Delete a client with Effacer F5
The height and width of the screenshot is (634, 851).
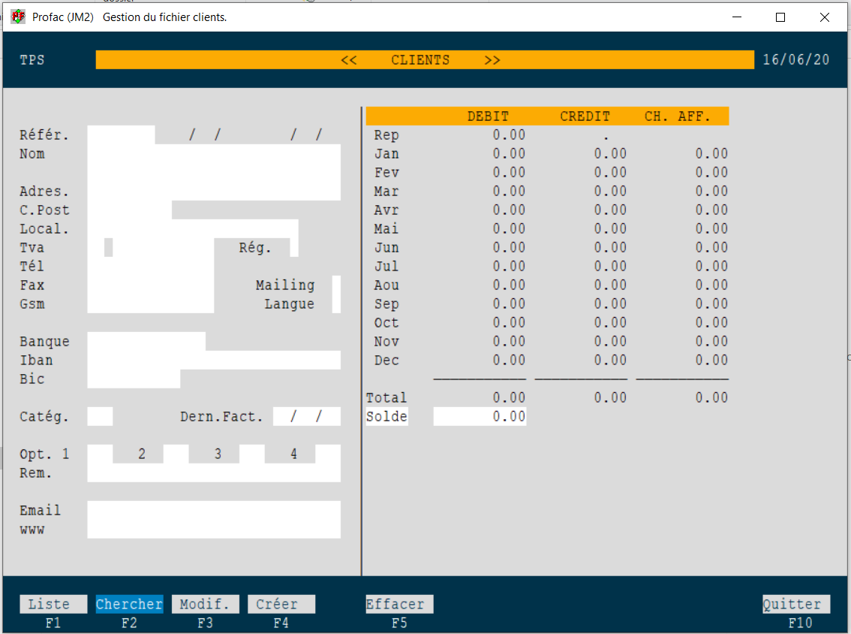point(398,604)
